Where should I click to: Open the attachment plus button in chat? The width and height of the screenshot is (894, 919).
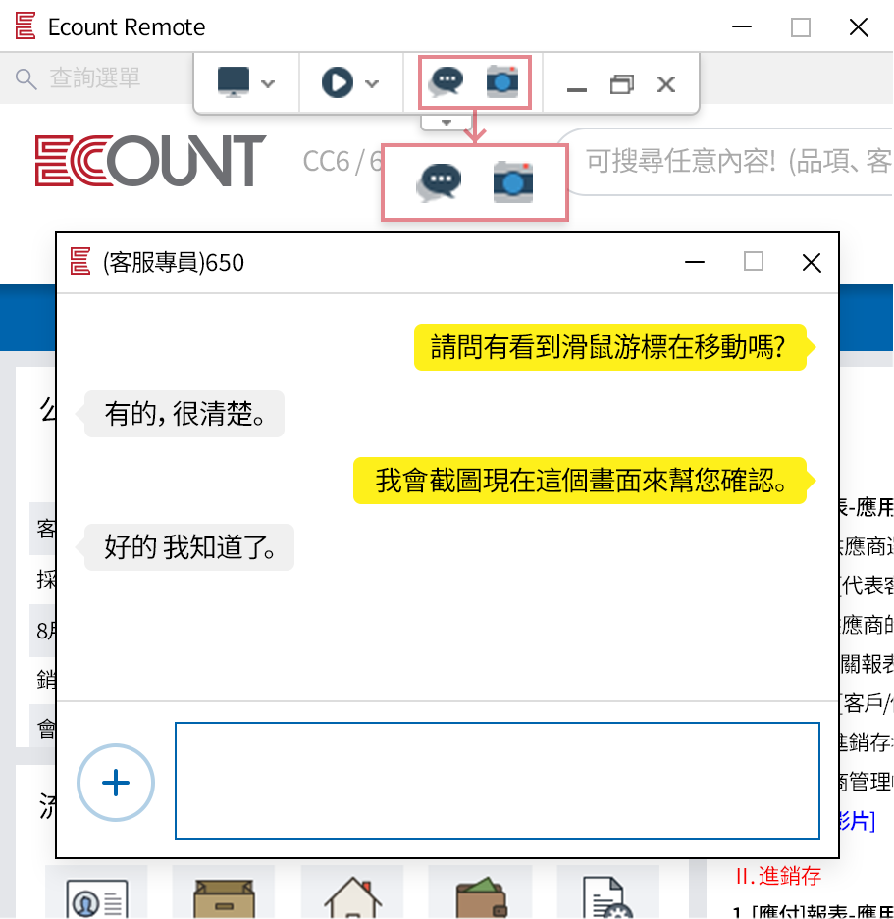coord(115,783)
